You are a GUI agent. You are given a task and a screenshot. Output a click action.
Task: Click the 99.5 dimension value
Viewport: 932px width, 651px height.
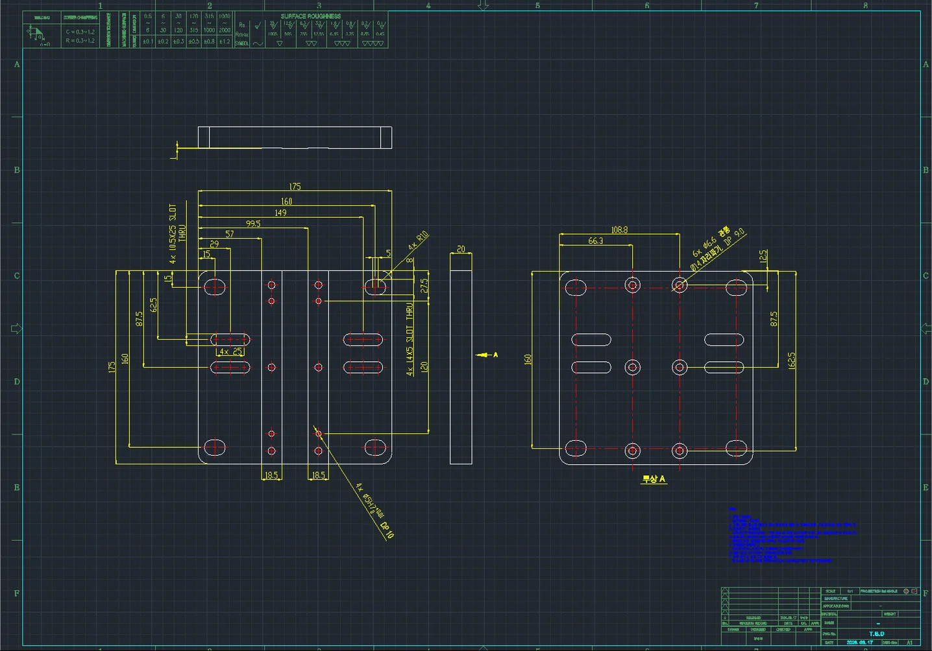(253, 224)
